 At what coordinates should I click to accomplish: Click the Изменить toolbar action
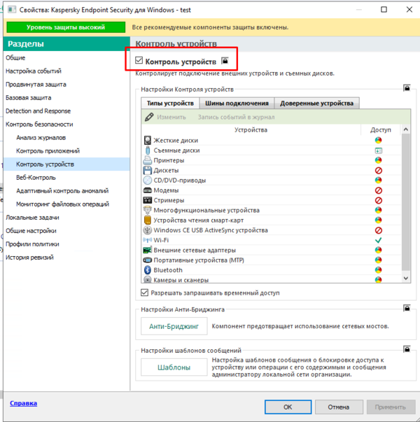[x=171, y=117]
